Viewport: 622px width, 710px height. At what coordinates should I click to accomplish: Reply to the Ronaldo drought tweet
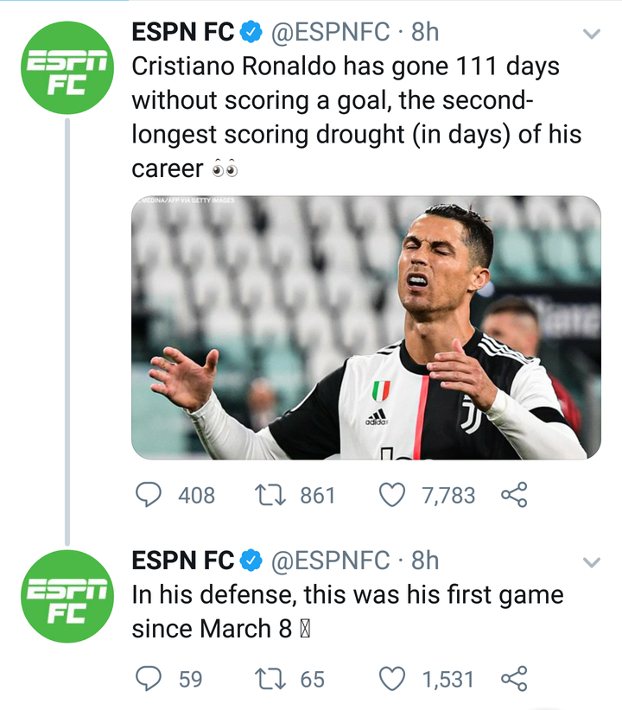coord(150,495)
